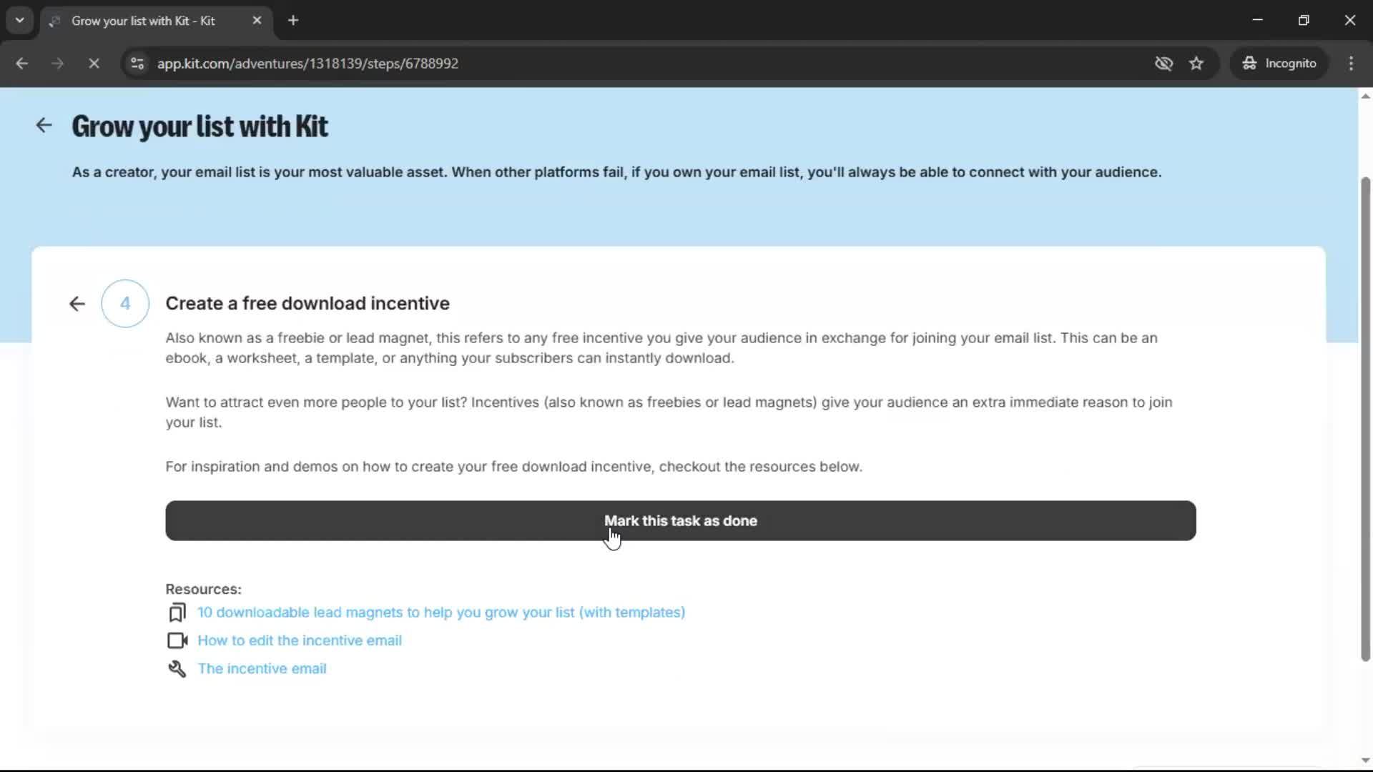Click the back arrow next to step 4
Screen dimensions: 1373x772
[x=77, y=303]
